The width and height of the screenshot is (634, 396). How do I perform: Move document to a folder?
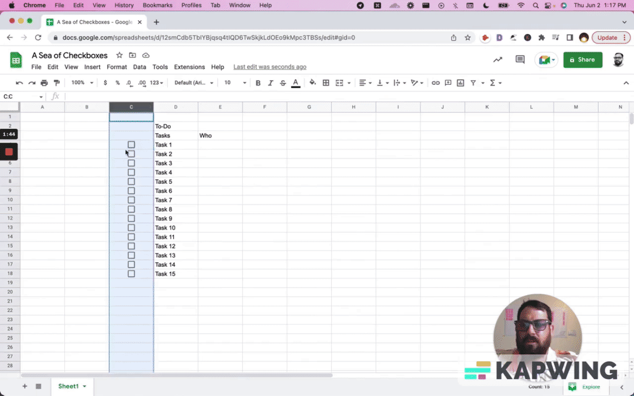[132, 55]
